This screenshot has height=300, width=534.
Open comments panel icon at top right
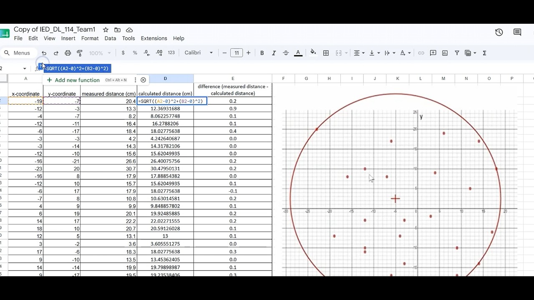[517, 32]
